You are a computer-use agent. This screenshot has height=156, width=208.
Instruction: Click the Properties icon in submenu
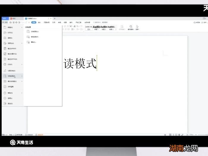[28, 42]
